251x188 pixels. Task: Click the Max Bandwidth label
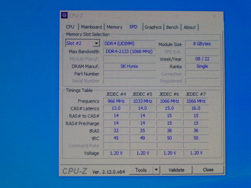click(84, 52)
